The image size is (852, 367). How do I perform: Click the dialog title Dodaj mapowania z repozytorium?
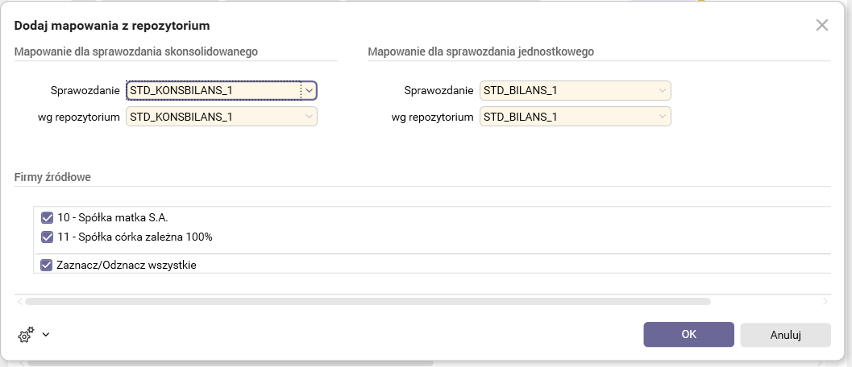112,27
